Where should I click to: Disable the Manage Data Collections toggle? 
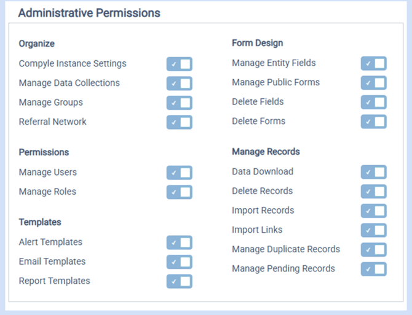tap(179, 84)
